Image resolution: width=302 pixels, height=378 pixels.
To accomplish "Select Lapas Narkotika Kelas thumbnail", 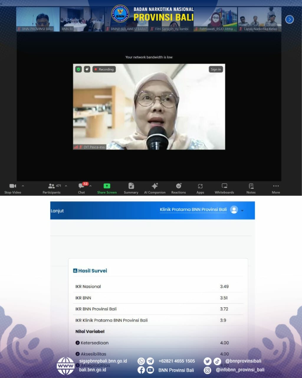I will pyautogui.click(x=260, y=19).
